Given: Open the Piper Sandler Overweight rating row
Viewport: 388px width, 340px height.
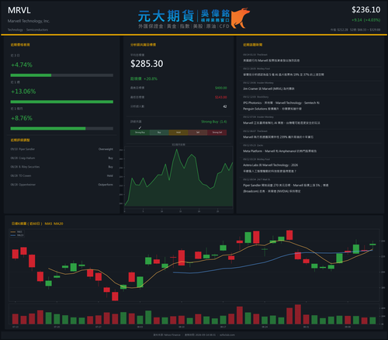Looking at the screenshot, I should coord(62,149).
